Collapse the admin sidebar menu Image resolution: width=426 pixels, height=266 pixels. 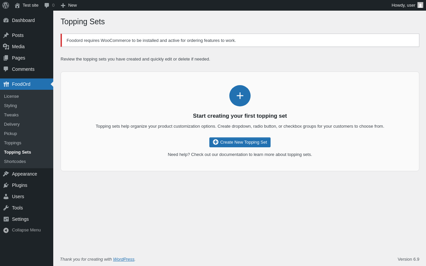[x=26, y=230]
